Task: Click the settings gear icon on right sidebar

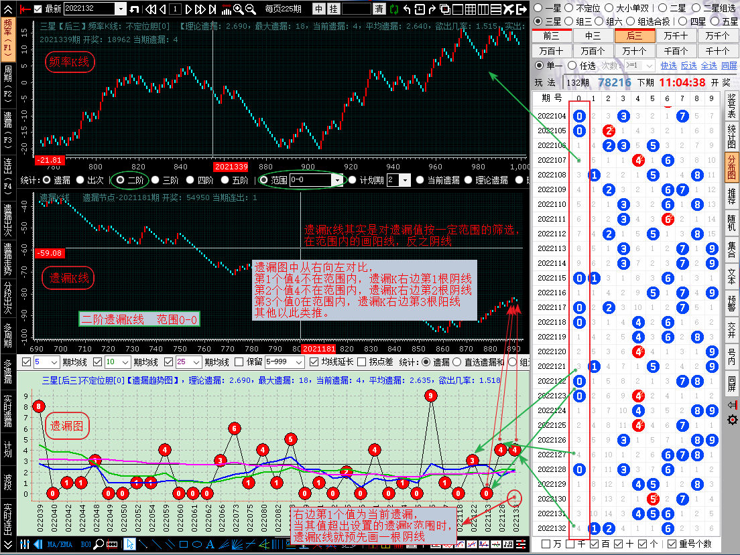Action: click(x=732, y=420)
